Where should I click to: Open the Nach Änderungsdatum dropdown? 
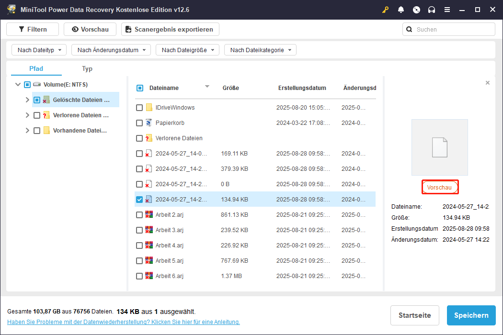pyautogui.click(x=111, y=50)
